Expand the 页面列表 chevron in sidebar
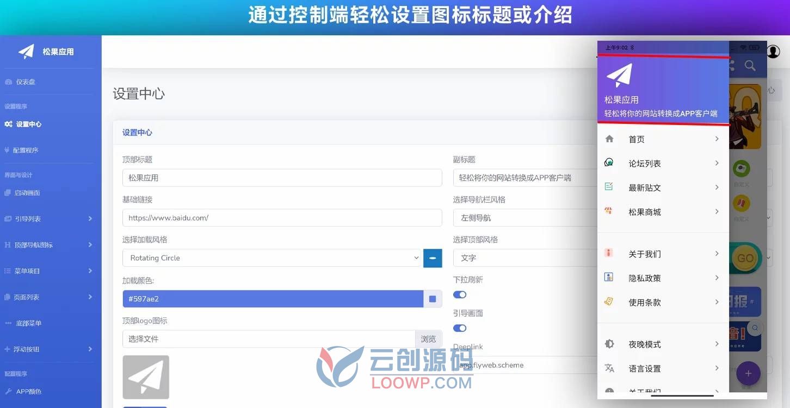 [90, 297]
